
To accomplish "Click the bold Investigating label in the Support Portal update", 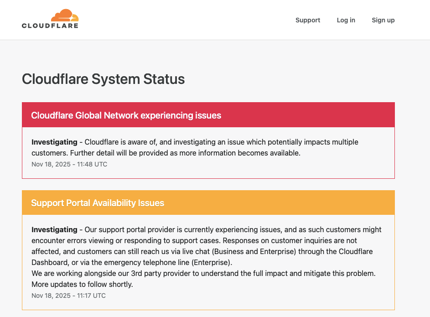I will click(x=54, y=229).
